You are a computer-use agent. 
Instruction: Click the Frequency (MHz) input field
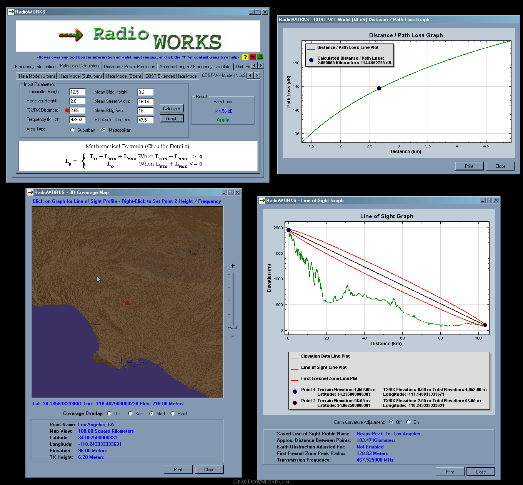(77, 120)
